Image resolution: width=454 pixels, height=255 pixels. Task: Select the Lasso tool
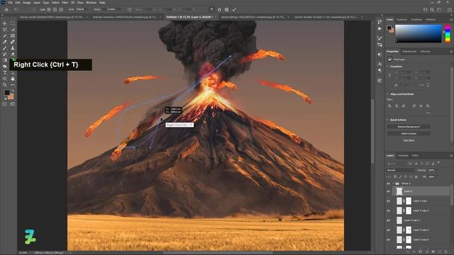5,30
